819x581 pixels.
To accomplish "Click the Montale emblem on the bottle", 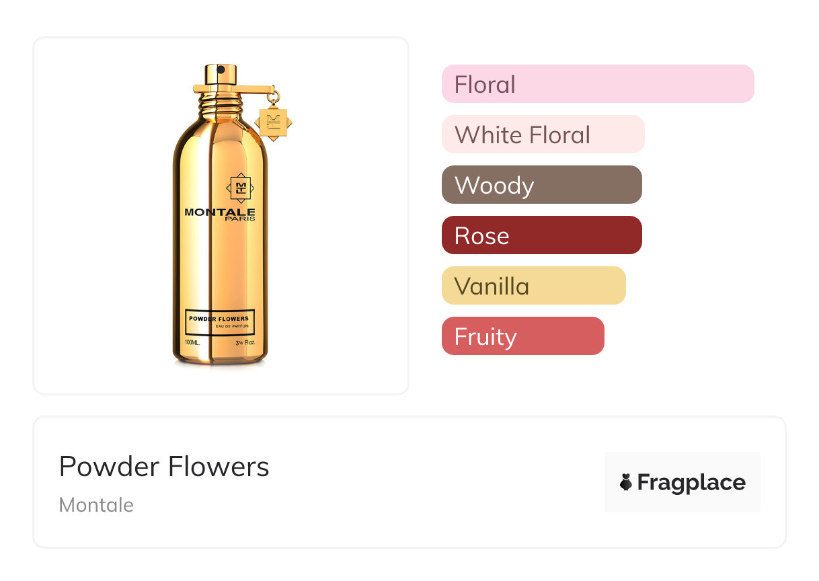I will pos(239,188).
